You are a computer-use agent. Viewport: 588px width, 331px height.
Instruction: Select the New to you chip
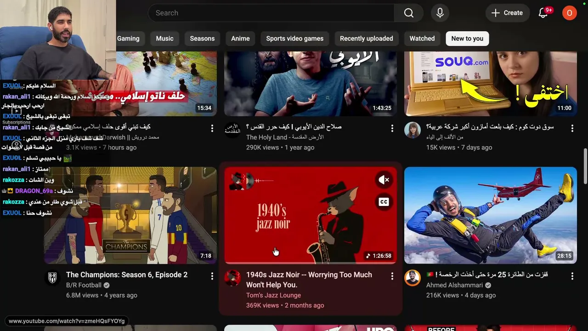[x=467, y=39]
